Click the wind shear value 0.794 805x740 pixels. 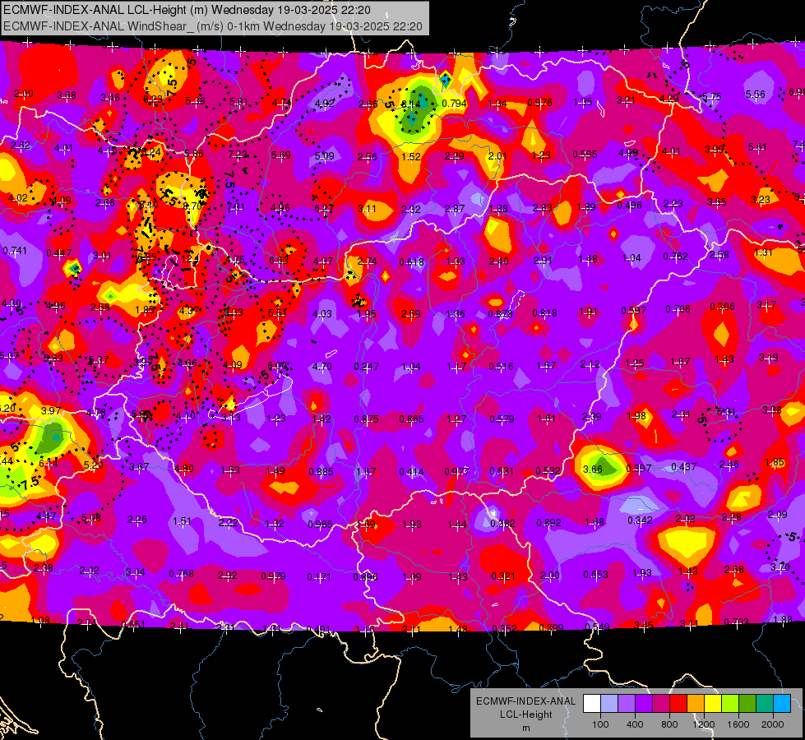click(x=455, y=104)
